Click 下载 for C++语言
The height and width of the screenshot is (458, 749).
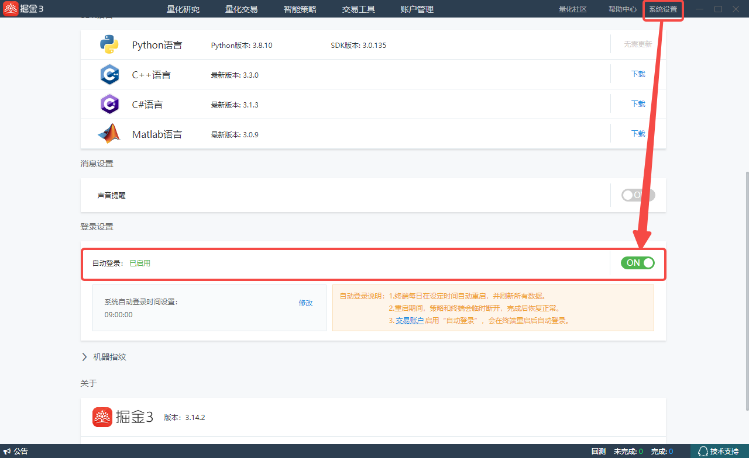tap(638, 74)
